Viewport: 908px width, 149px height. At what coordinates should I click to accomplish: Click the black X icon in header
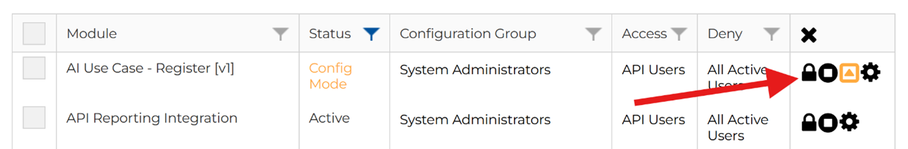[x=809, y=35]
